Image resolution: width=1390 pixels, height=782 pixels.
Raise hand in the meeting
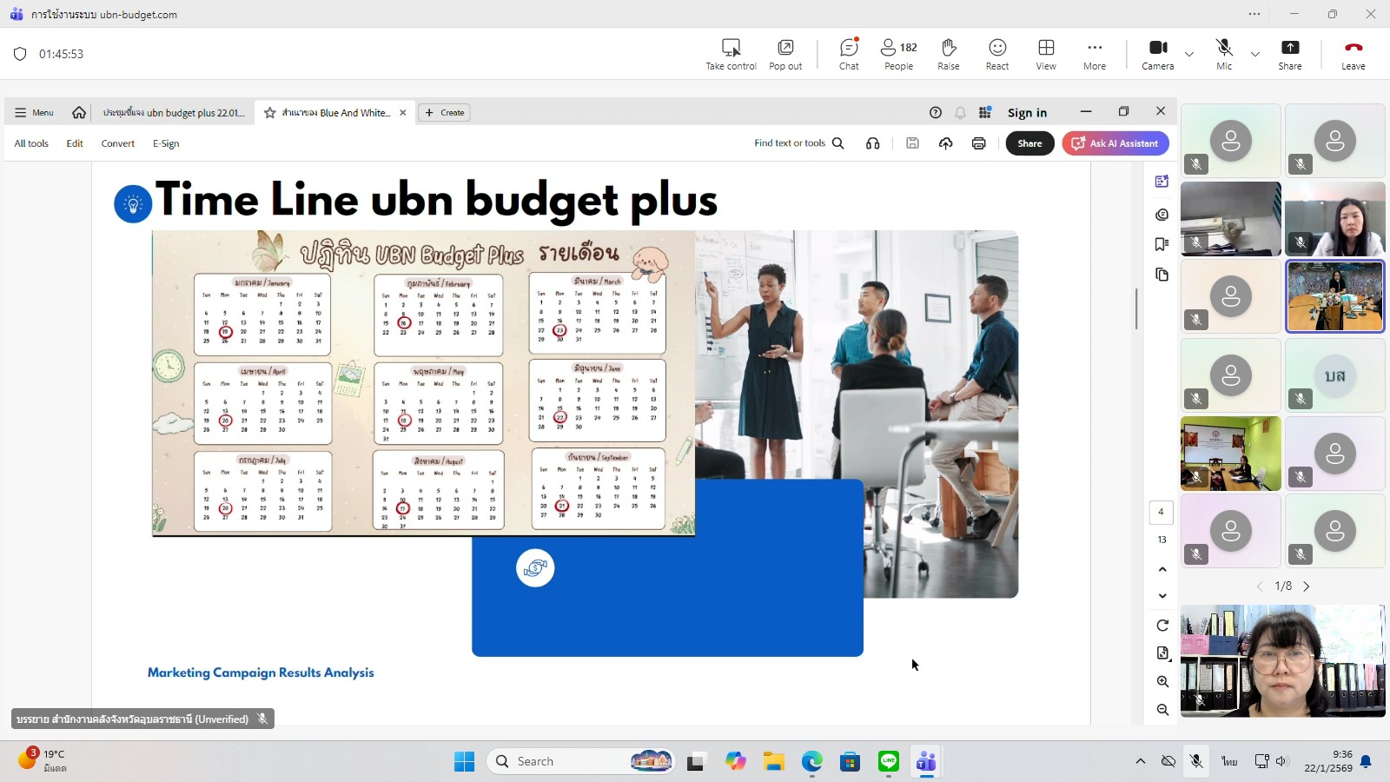pos(948,54)
